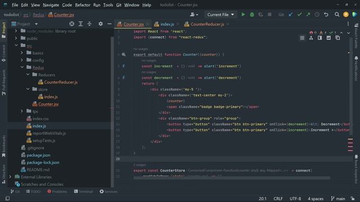360x202 pixels.
Task: Open the editor tabs more-options menu
Action: (348, 24)
